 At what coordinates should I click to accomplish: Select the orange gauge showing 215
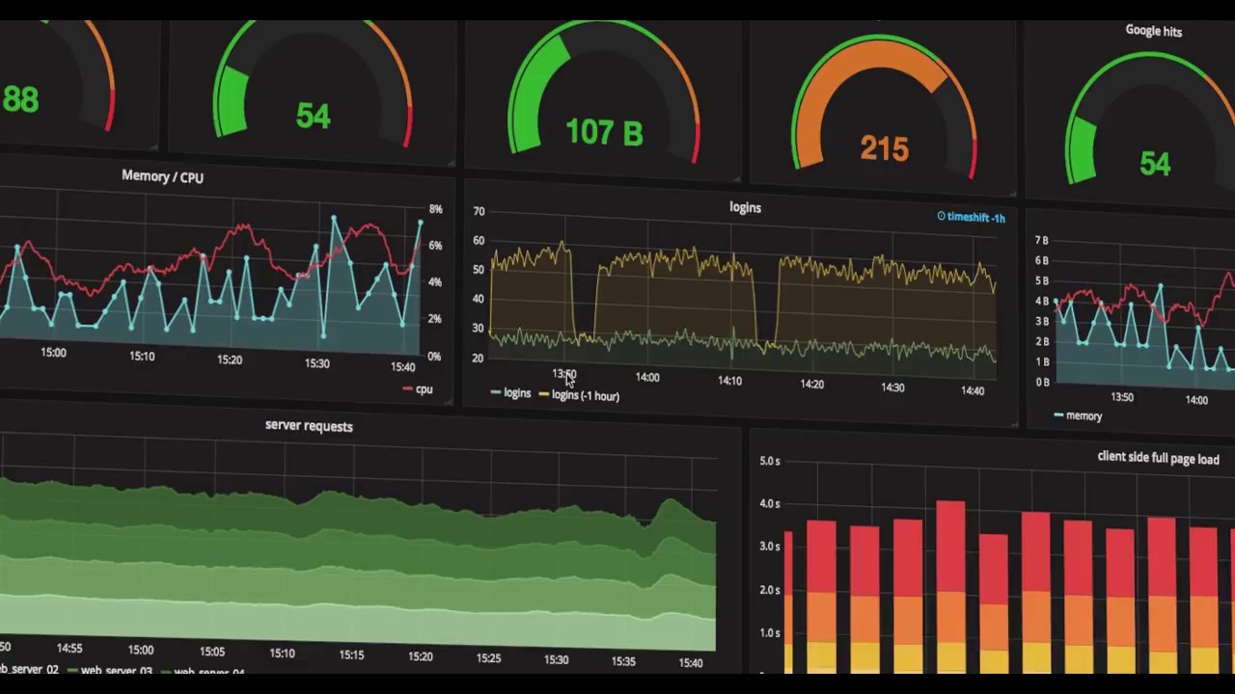(x=883, y=145)
